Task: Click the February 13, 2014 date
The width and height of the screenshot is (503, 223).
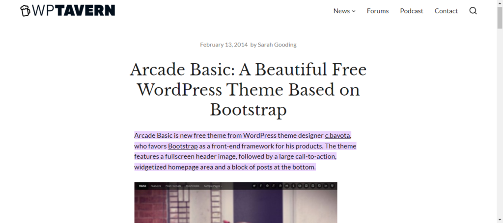Action: click(x=224, y=45)
